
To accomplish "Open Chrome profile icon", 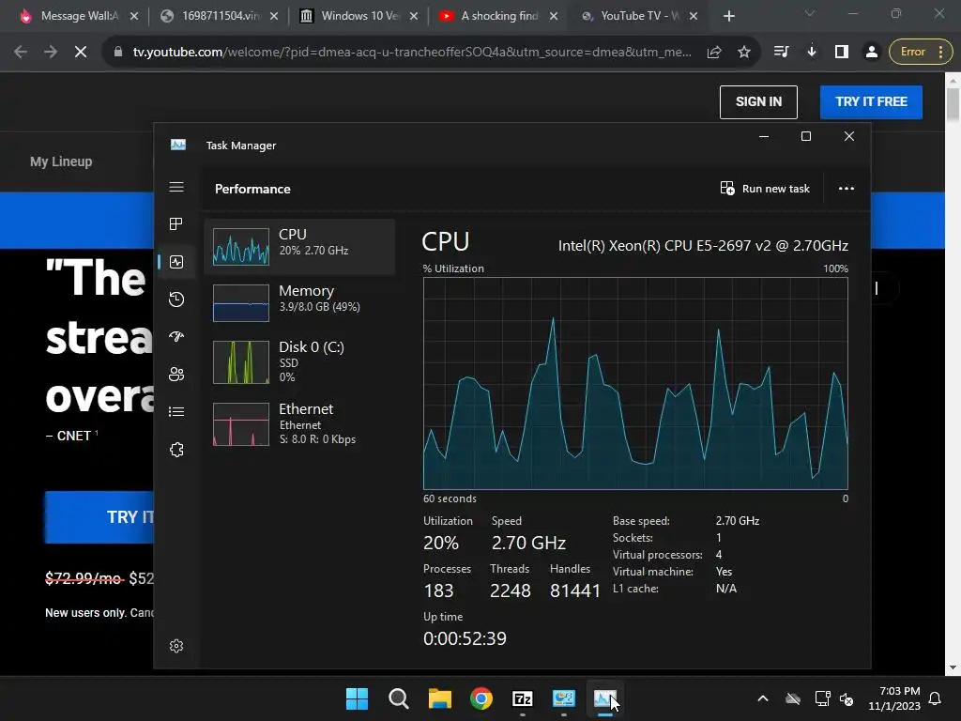I will (x=872, y=53).
